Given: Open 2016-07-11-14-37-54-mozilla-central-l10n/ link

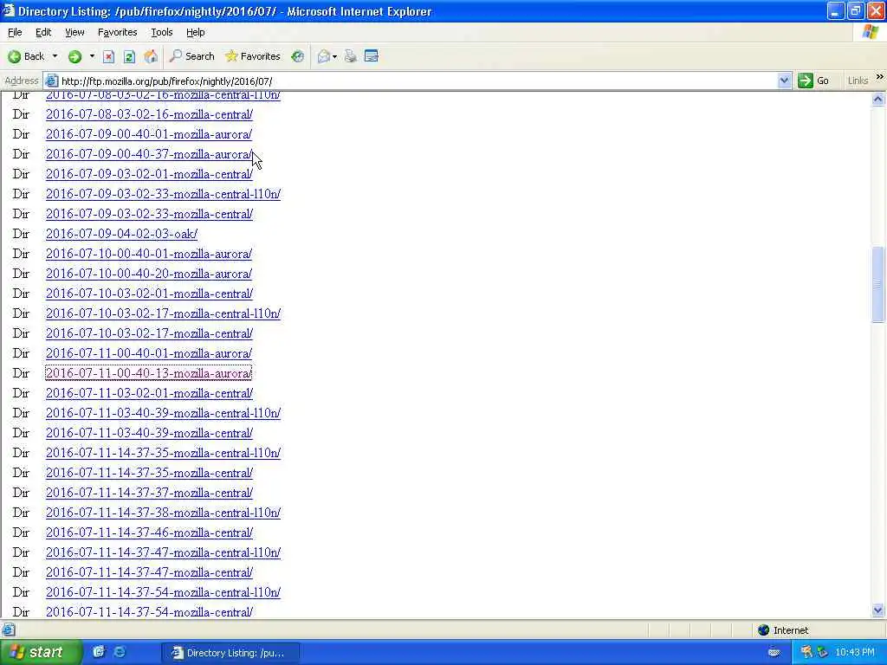Looking at the screenshot, I should [x=163, y=592].
